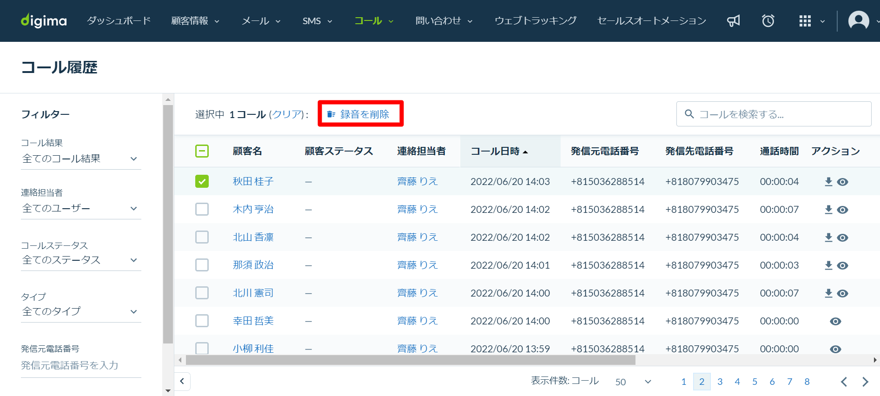The height and width of the screenshot is (396, 880).
Task: View details of 木内 亨治 call
Action: [x=843, y=210]
